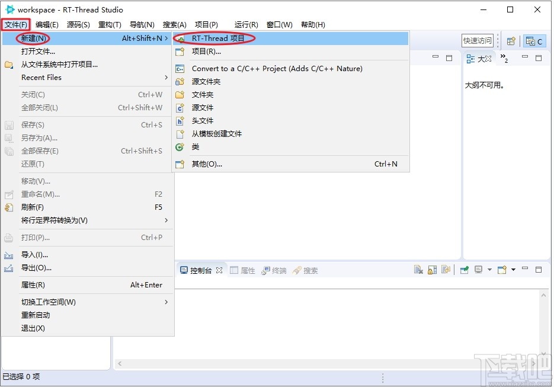Choose RT-Thread 项目 from the New submenu
Image resolution: width=554 pixels, height=387 pixels.
(290, 38)
